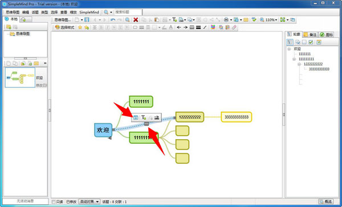342x207 pixels.
Task: Open the magnifier search icon in the main toolbar
Action: click(x=127, y=20)
